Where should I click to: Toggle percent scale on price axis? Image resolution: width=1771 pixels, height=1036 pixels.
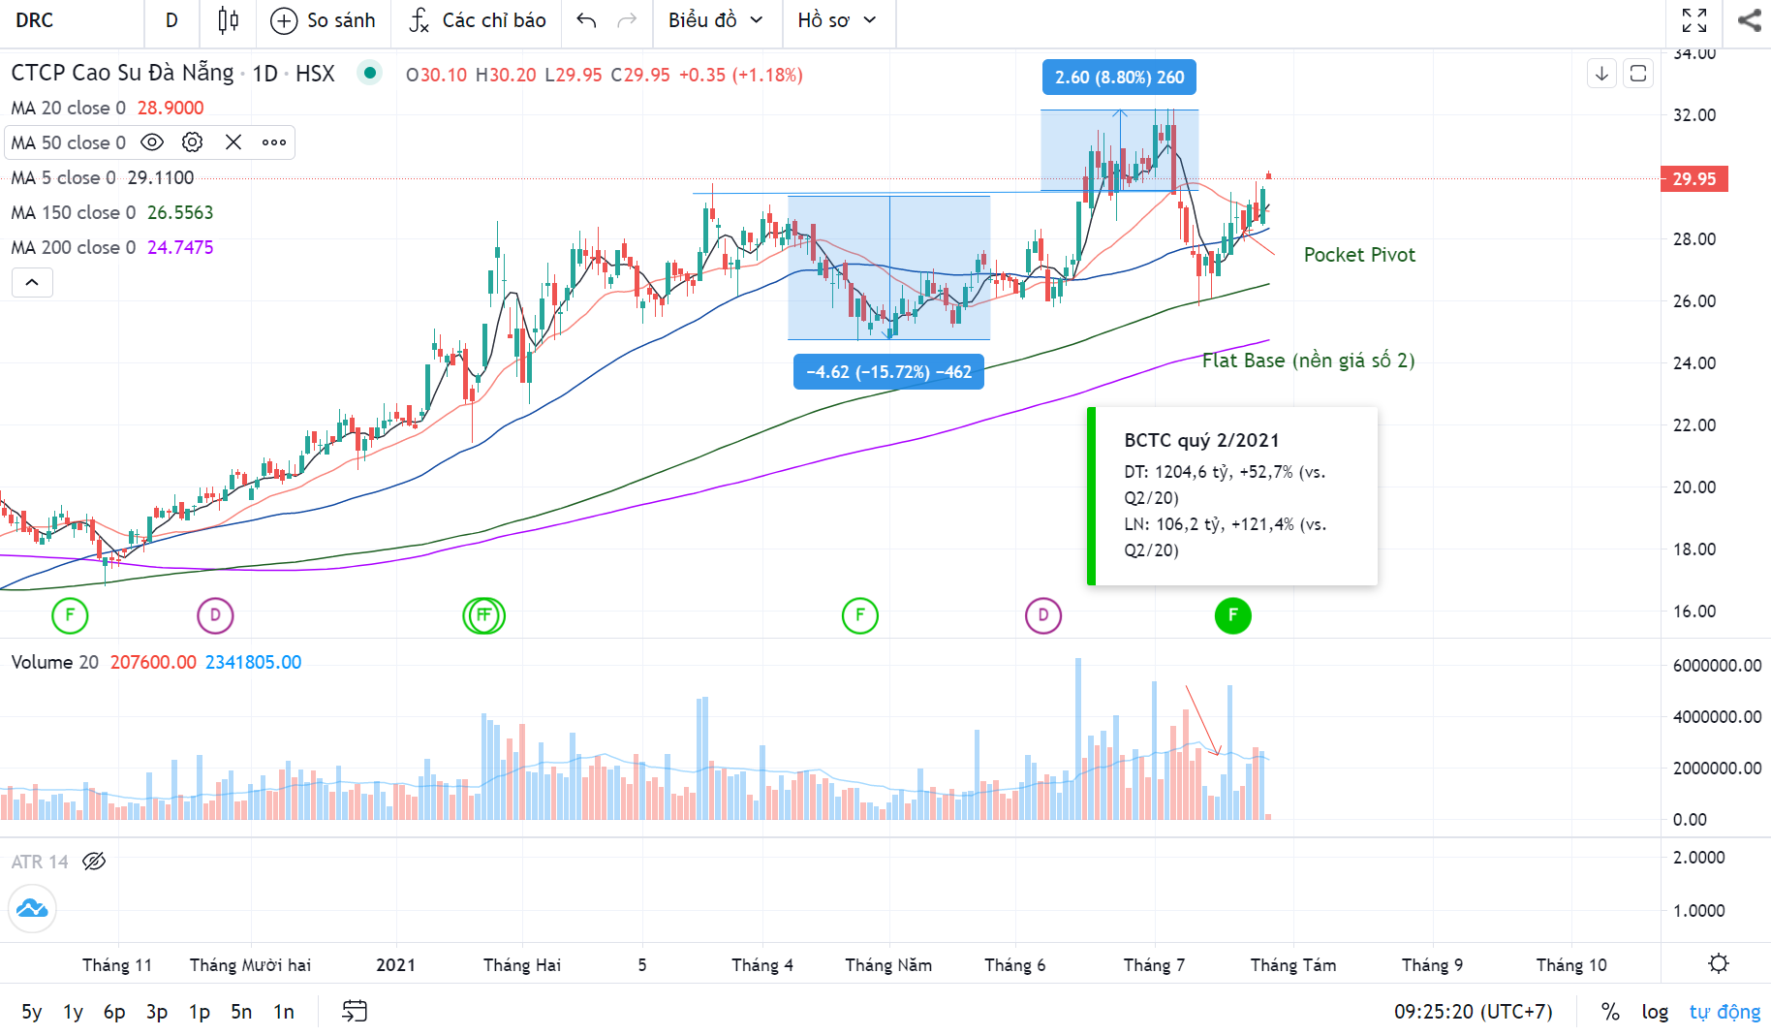coord(1610,1012)
